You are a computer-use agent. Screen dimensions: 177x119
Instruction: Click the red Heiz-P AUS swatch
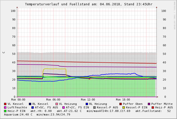(x=153, y=108)
